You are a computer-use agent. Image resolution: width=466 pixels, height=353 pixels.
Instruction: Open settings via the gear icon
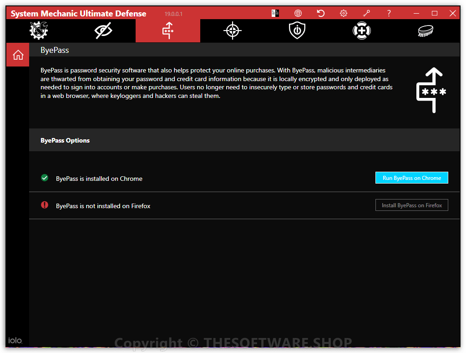coord(344,13)
